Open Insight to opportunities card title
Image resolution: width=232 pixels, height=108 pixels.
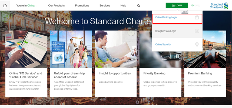pyautogui.click(x=115, y=73)
